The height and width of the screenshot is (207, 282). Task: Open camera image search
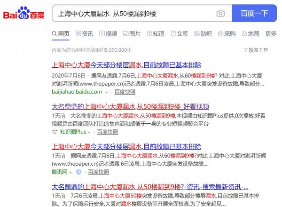(220, 14)
